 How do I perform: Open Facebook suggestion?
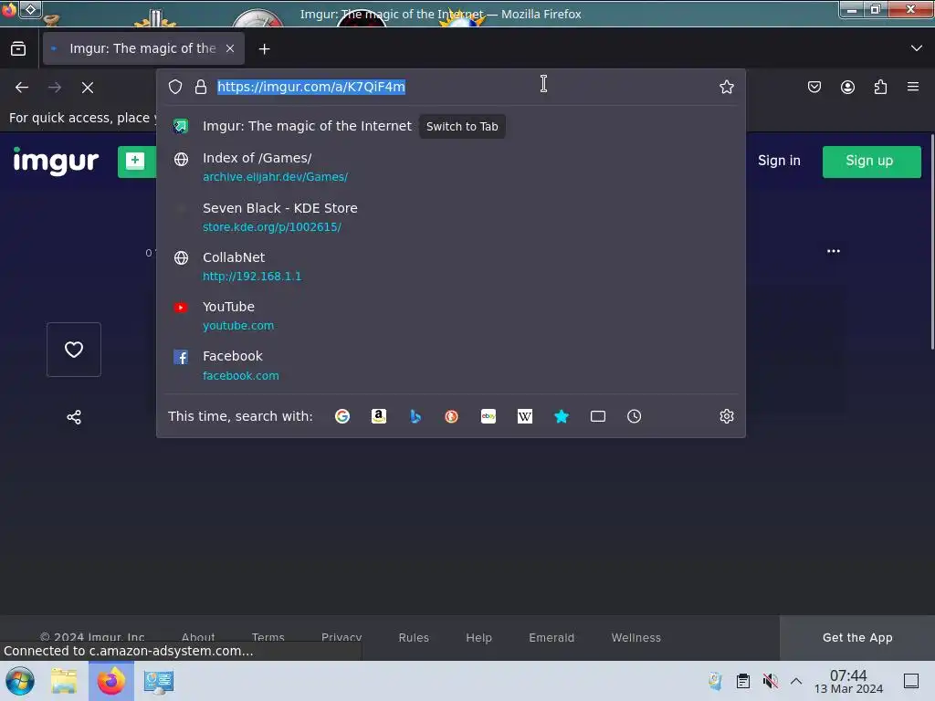pyautogui.click(x=451, y=365)
